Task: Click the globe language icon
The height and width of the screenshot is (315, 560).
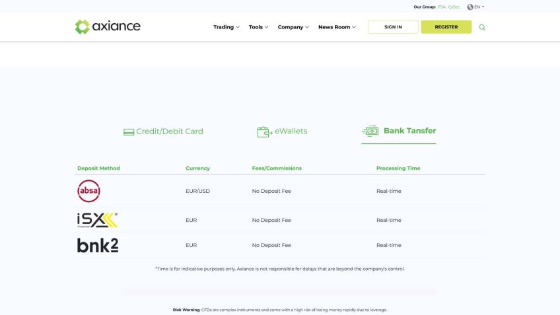Action: 470,7
